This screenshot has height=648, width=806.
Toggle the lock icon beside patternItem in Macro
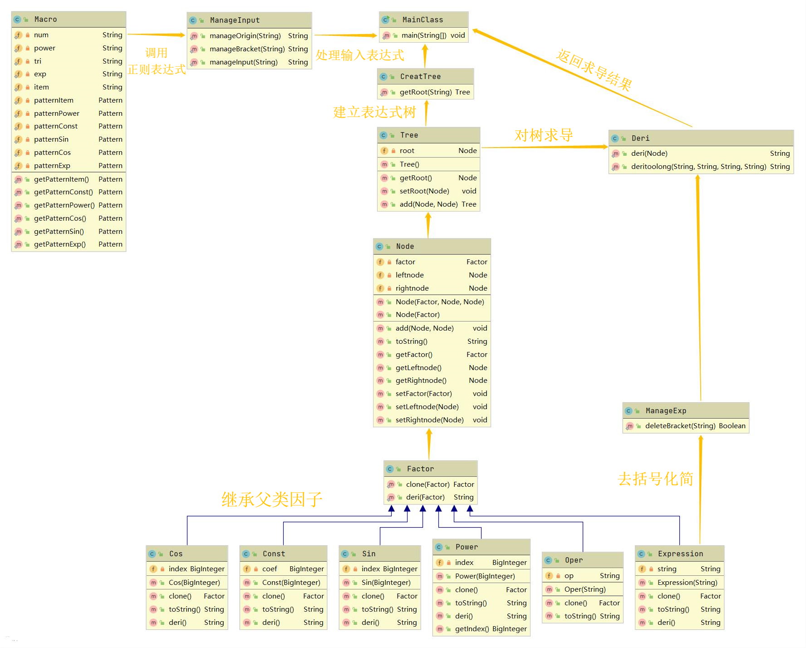click(x=27, y=100)
